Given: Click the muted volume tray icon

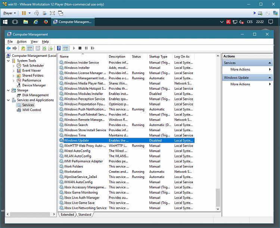Looking at the screenshot, I should [241, 22].
